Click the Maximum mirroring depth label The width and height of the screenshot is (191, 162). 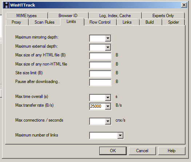pos(37,37)
